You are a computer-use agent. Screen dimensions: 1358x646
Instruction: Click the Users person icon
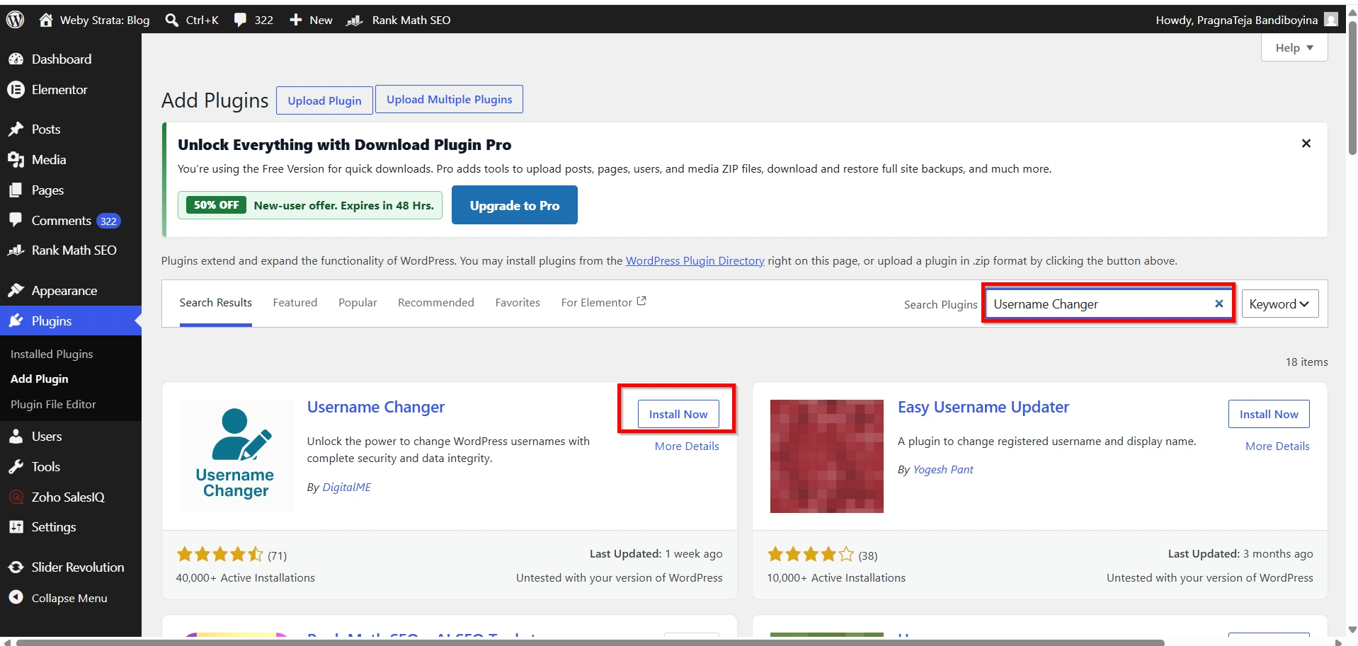16,437
